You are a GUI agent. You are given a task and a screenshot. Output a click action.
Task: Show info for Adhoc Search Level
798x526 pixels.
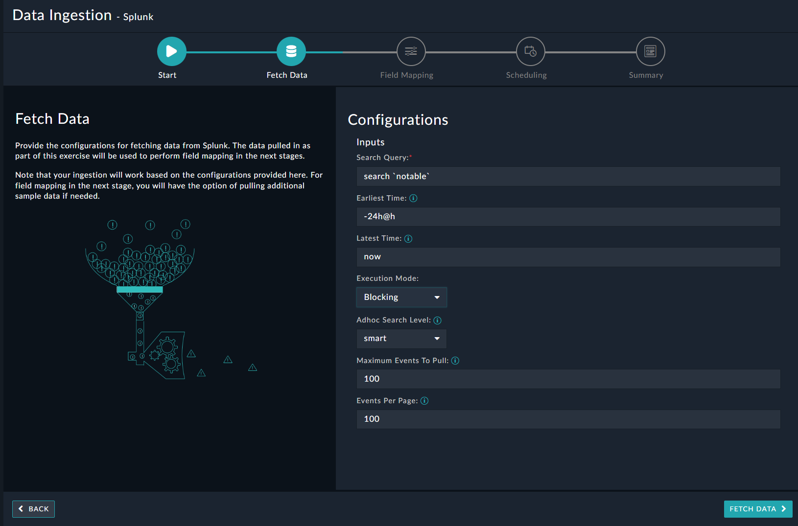coord(437,320)
